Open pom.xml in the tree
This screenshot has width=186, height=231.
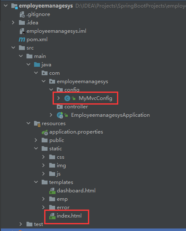coord(37,39)
